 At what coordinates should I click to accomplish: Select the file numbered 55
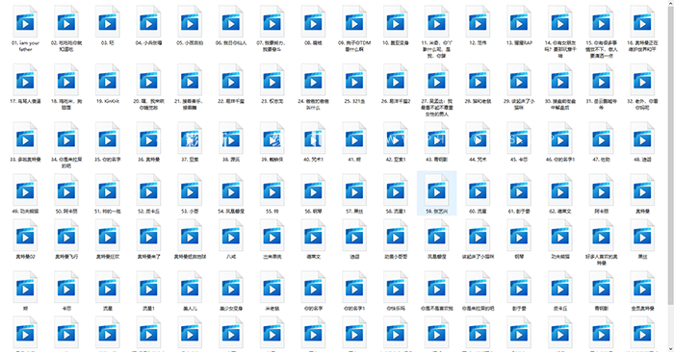tap(272, 193)
